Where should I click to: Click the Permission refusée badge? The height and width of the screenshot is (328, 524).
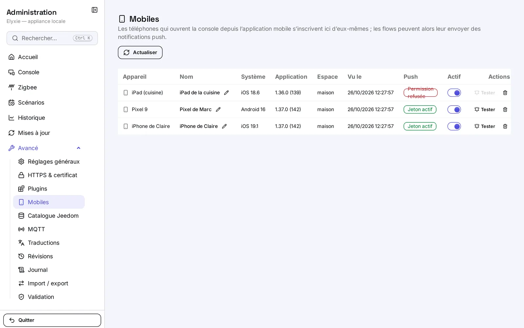pos(421,93)
